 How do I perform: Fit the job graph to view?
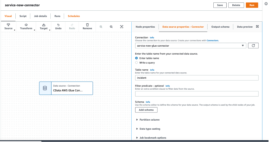pyautogui.click(x=122, y=27)
